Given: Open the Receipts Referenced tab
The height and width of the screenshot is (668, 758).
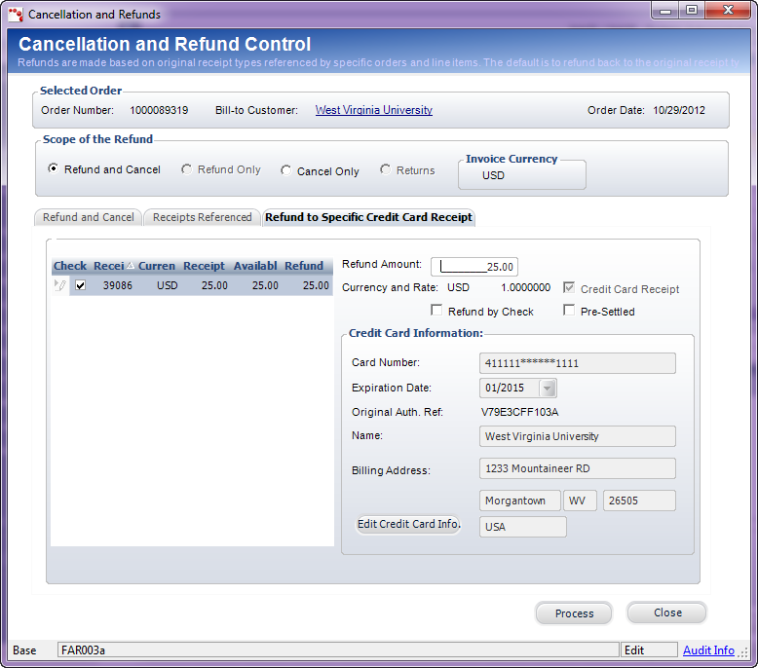Looking at the screenshot, I should (x=202, y=217).
